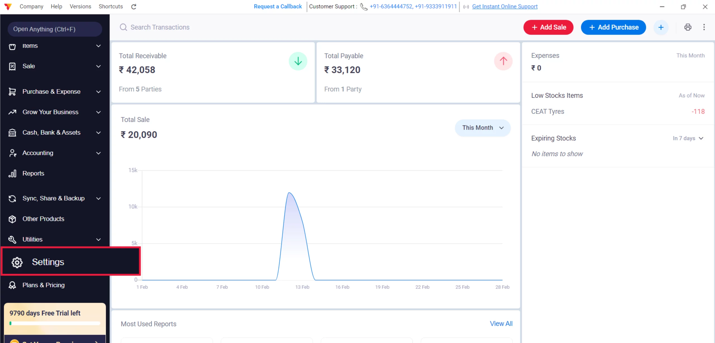This screenshot has height=343, width=715.
Task: Click the printer icon in top toolbar
Action: 688,27
